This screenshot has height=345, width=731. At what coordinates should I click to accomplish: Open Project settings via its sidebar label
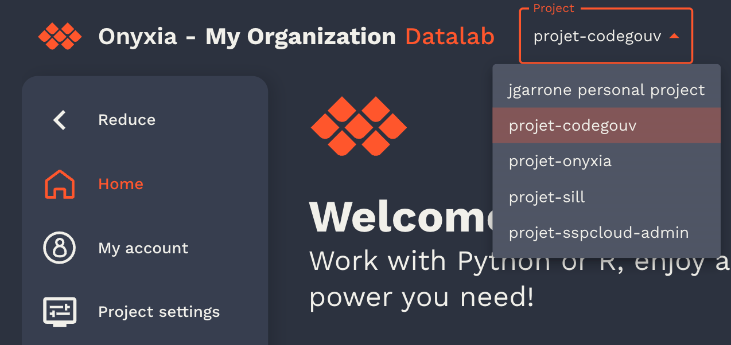pyautogui.click(x=159, y=312)
